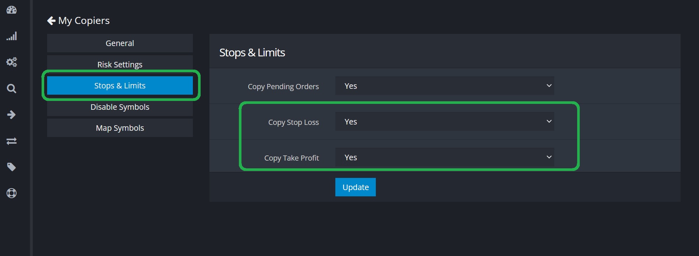This screenshot has width=699, height=256.
Task: Open the Risk Settings tab
Action: (120, 64)
